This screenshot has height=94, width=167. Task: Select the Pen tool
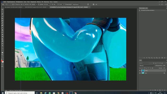pos(2,44)
